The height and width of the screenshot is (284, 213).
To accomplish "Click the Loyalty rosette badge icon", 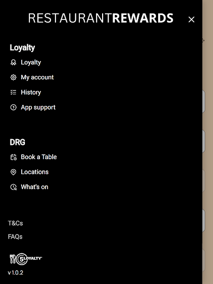I will pyautogui.click(x=13, y=63).
